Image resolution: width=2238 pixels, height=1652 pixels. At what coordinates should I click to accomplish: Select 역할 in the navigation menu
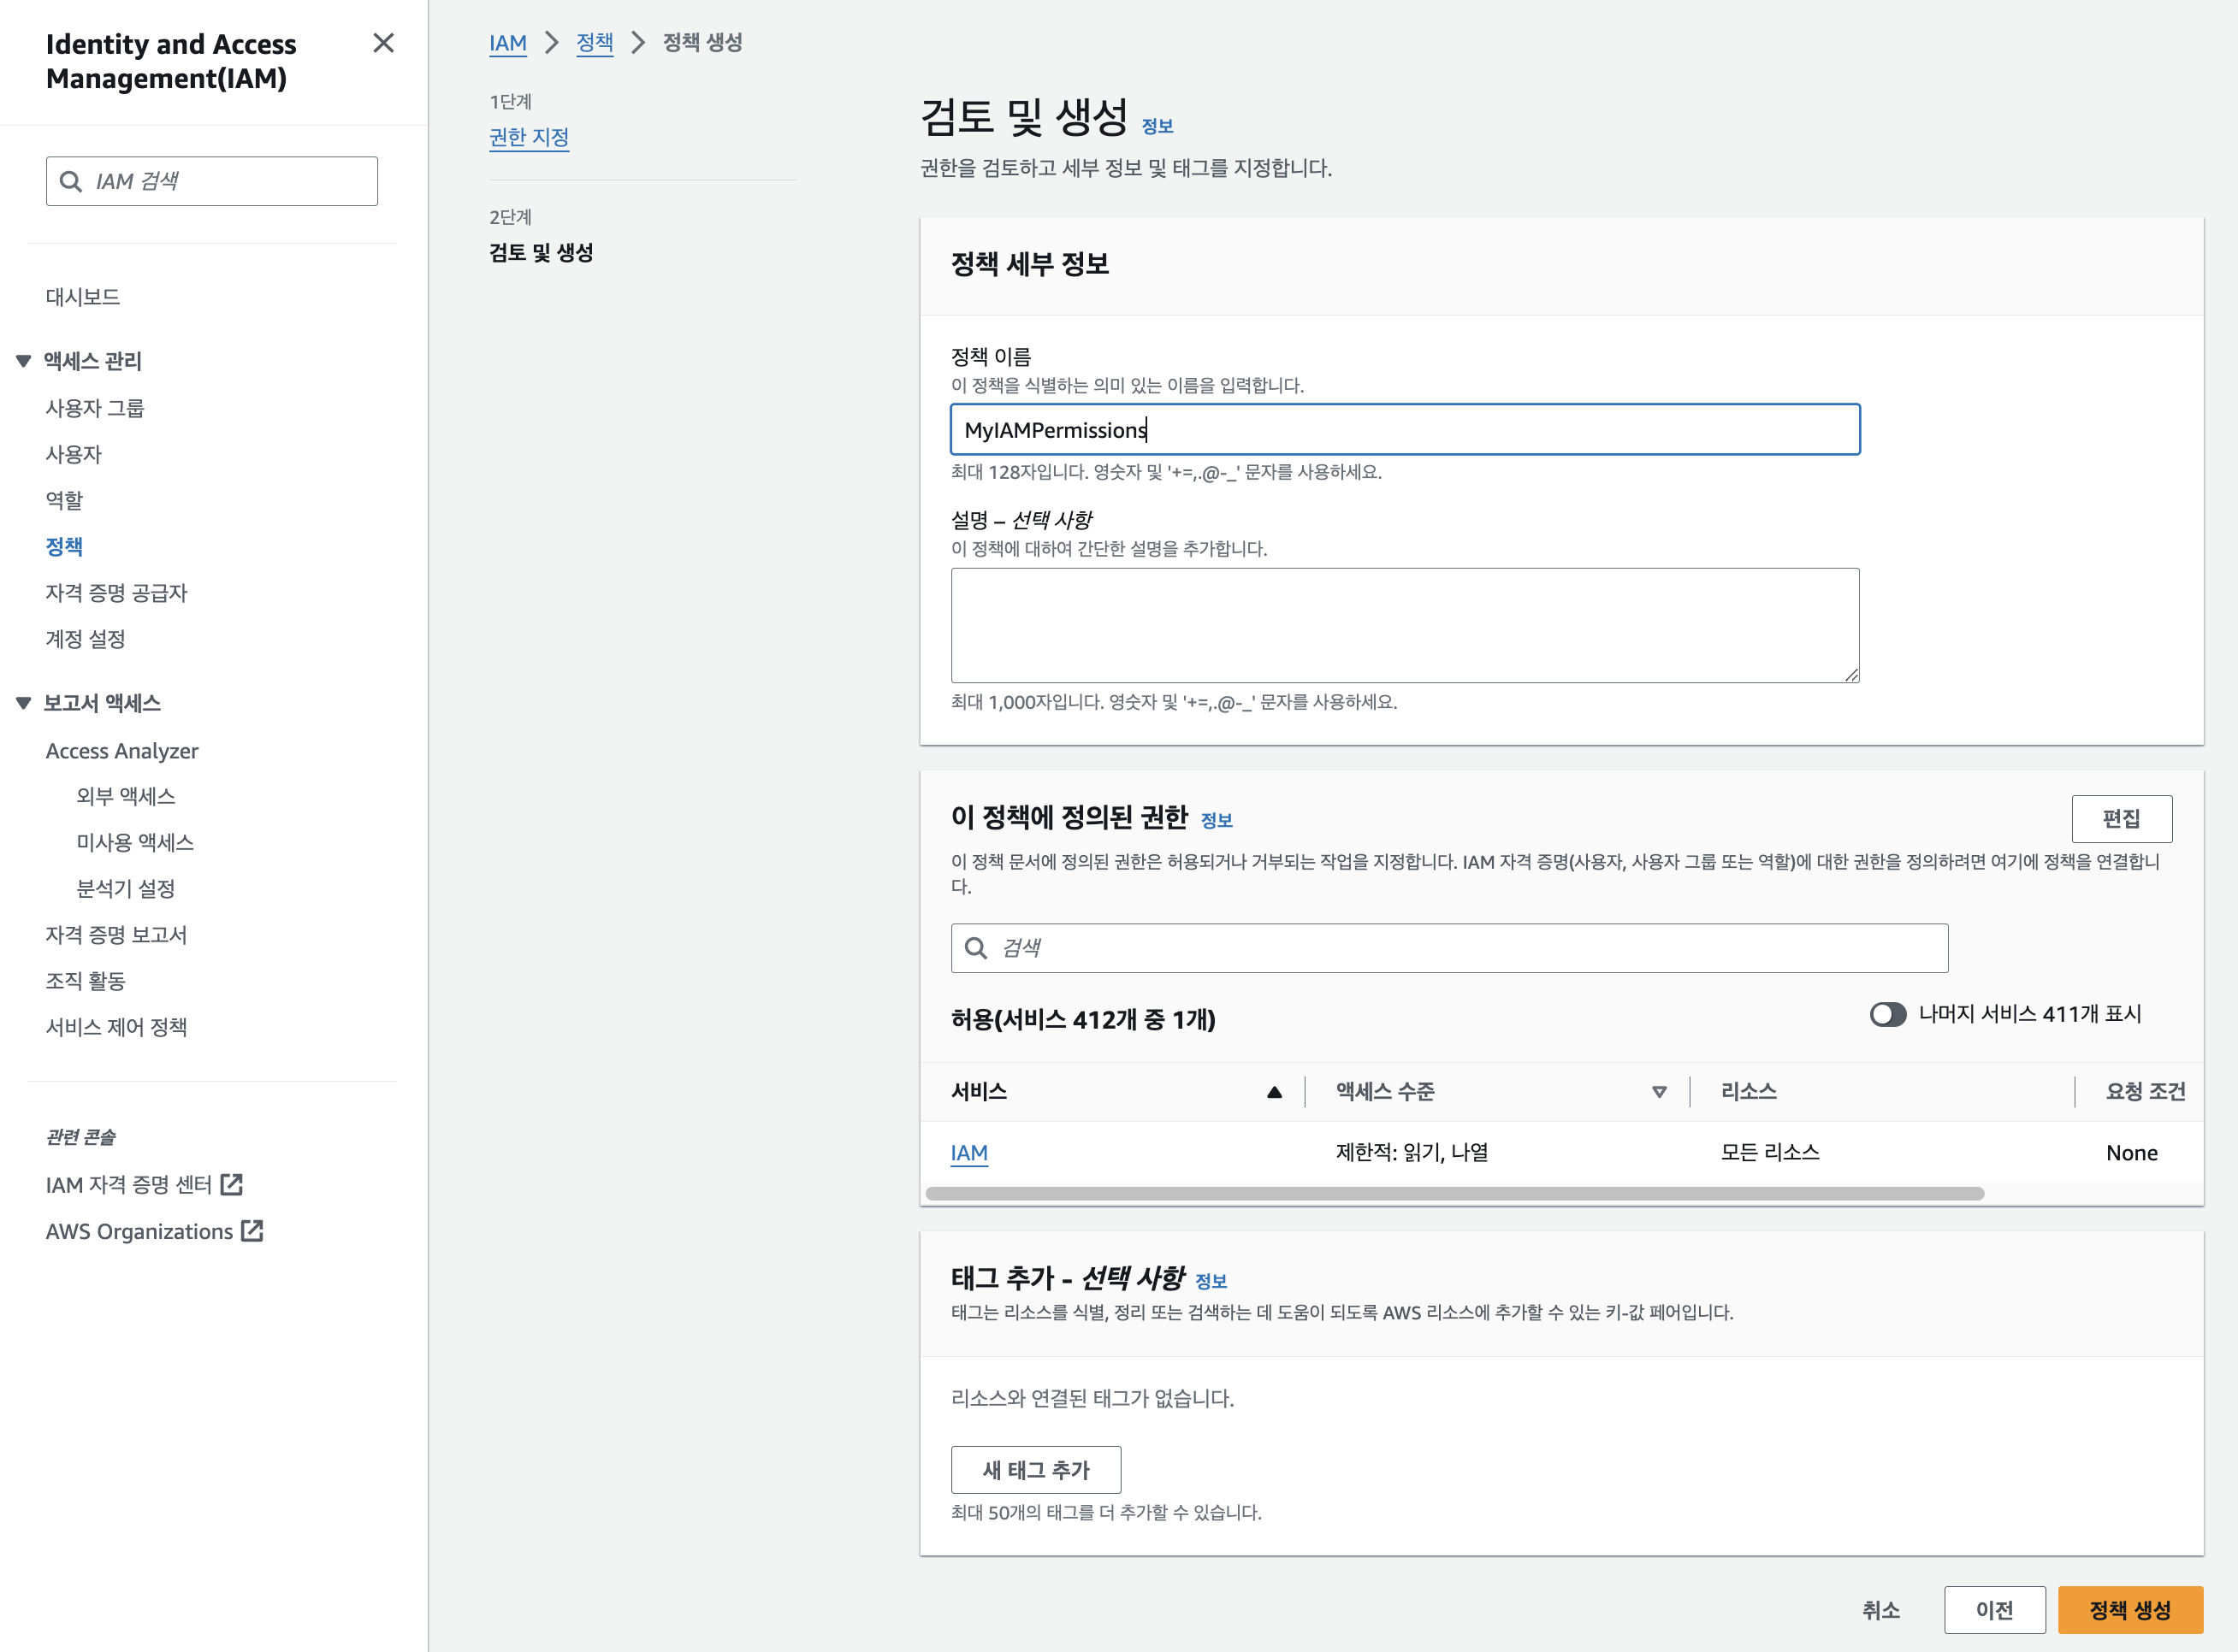click(x=65, y=500)
